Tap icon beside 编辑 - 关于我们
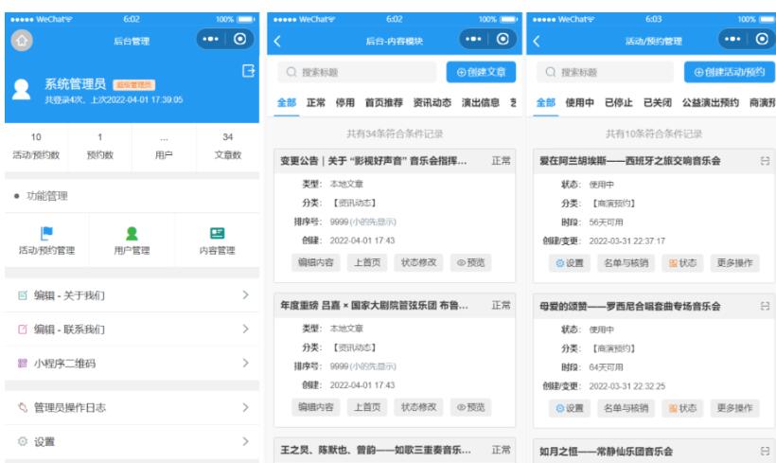The width and height of the screenshot is (776, 463). pos(23,295)
